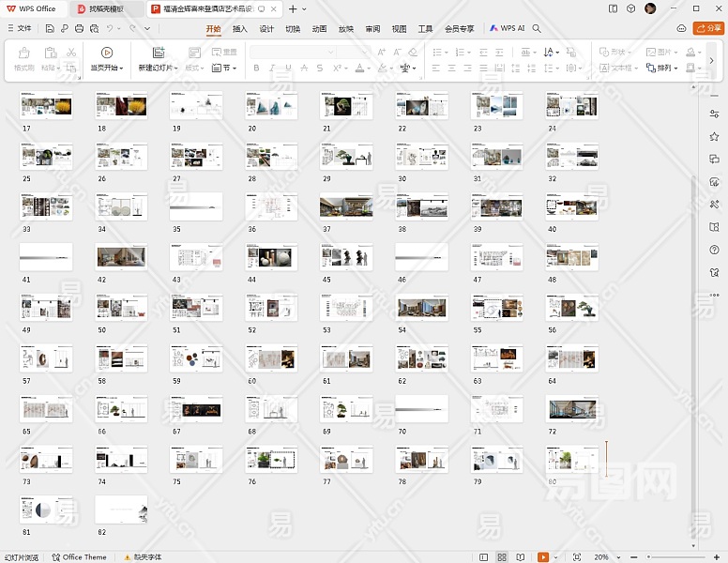Screen dimensions: 728x563
Task: Open new tab with plus icon
Action: [292, 8]
